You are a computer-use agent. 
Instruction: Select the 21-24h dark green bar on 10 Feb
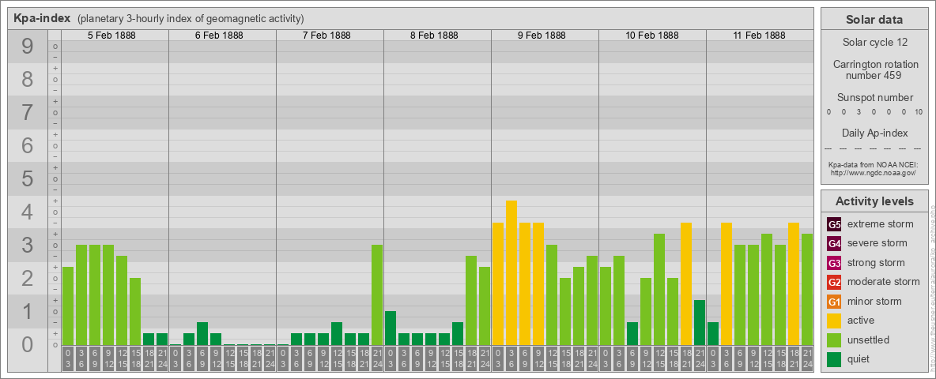[x=699, y=323]
